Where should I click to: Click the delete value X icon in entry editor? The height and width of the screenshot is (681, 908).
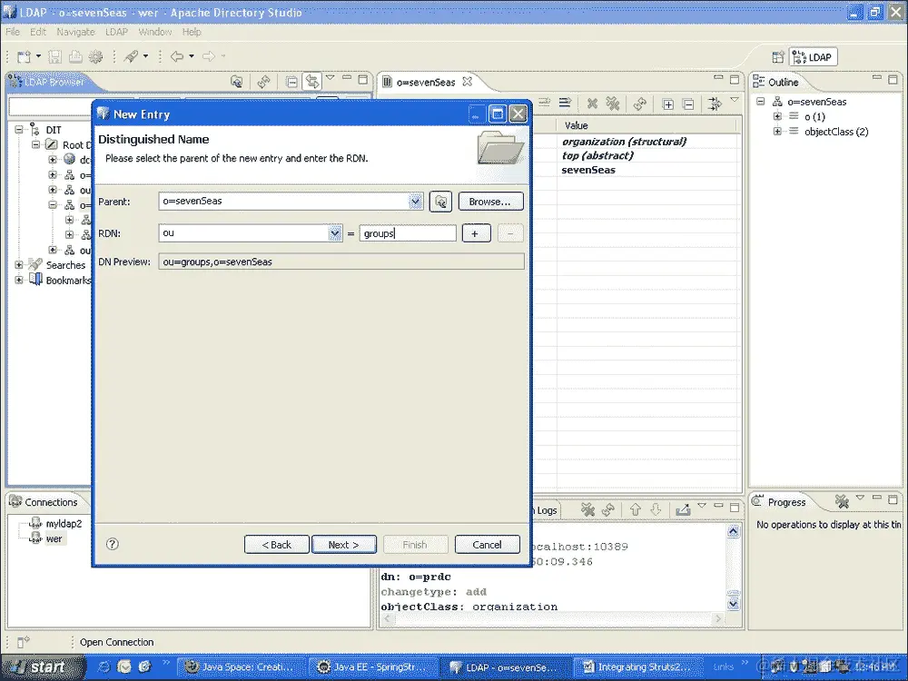(592, 104)
